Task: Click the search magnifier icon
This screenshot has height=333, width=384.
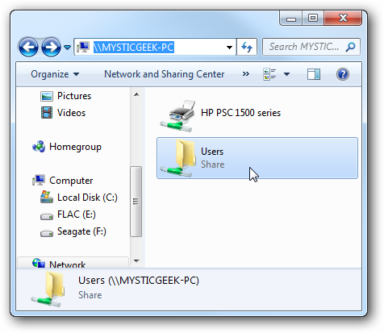Action: [350, 47]
